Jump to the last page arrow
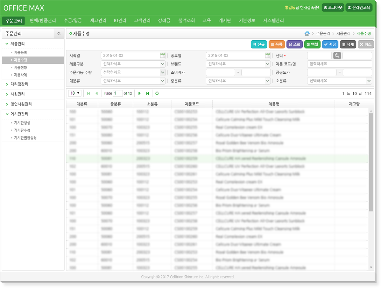 tap(147, 93)
